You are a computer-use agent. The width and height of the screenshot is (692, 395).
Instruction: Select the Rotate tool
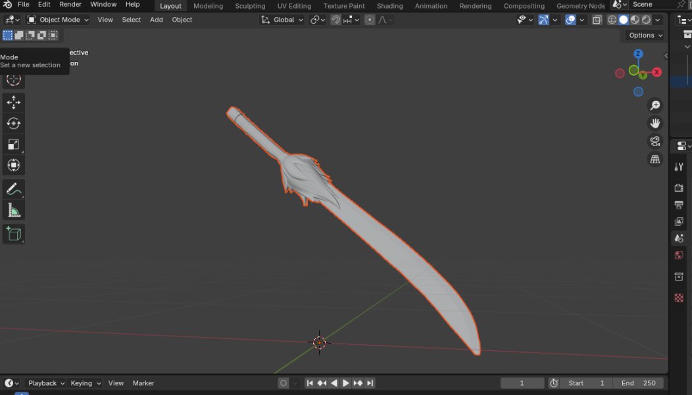(x=13, y=123)
